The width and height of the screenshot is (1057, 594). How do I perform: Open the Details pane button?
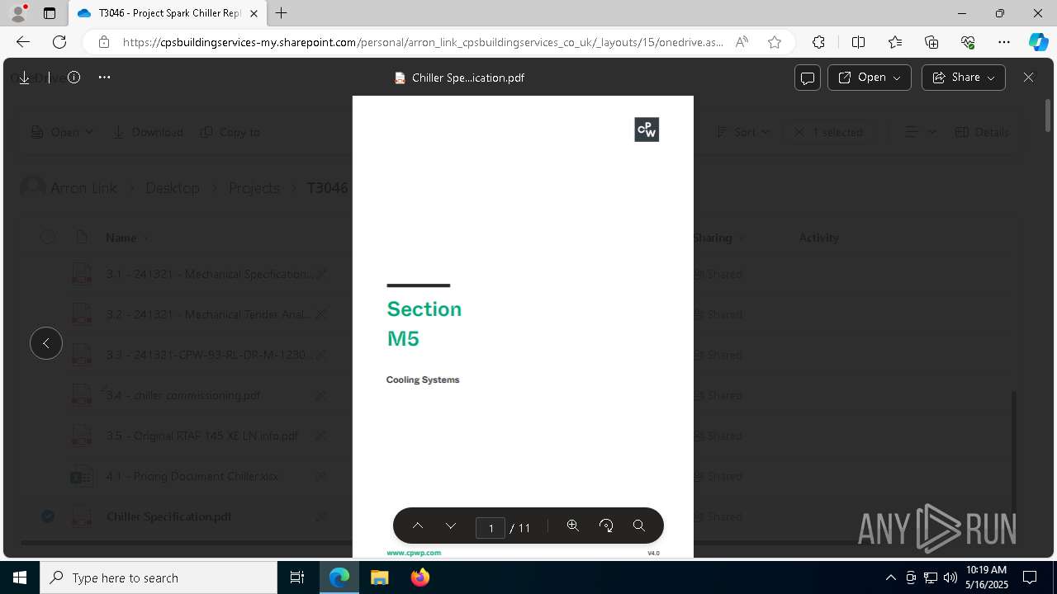point(982,132)
